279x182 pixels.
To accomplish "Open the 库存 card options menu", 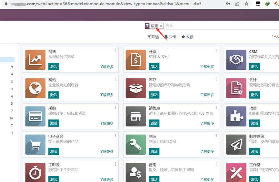I will [x=216, y=79].
